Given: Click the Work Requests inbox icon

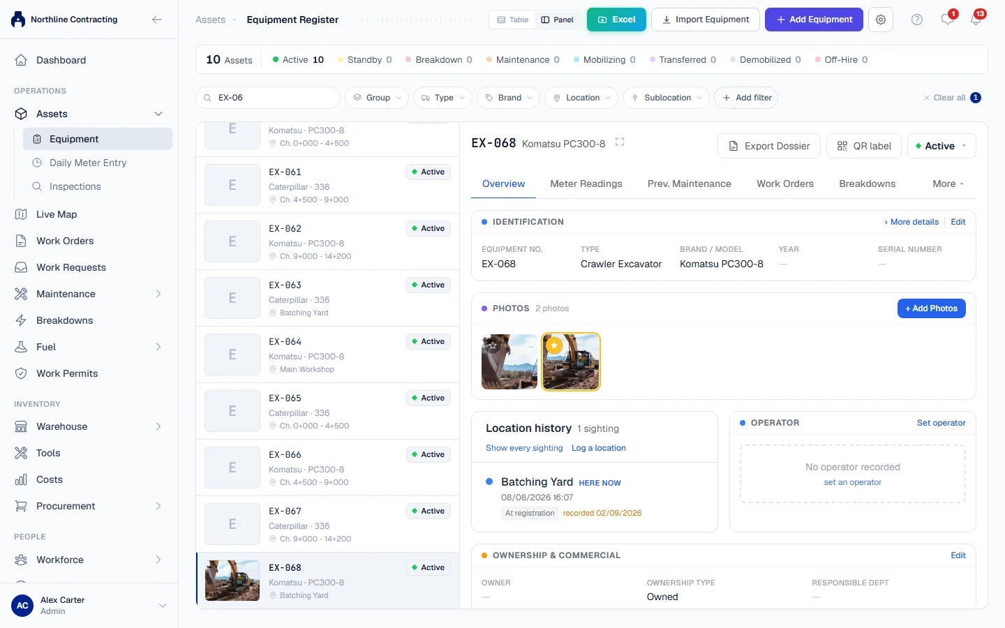Looking at the screenshot, I should [x=21, y=267].
